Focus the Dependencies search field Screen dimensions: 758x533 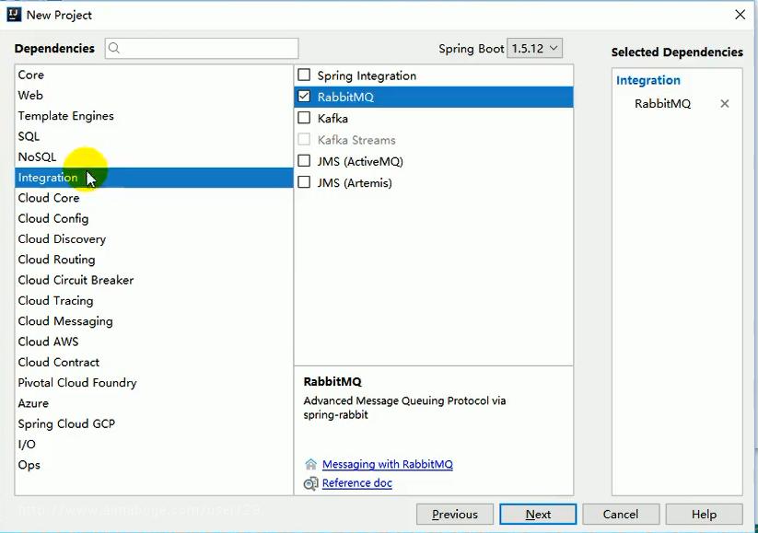click(x=202, y=48)
